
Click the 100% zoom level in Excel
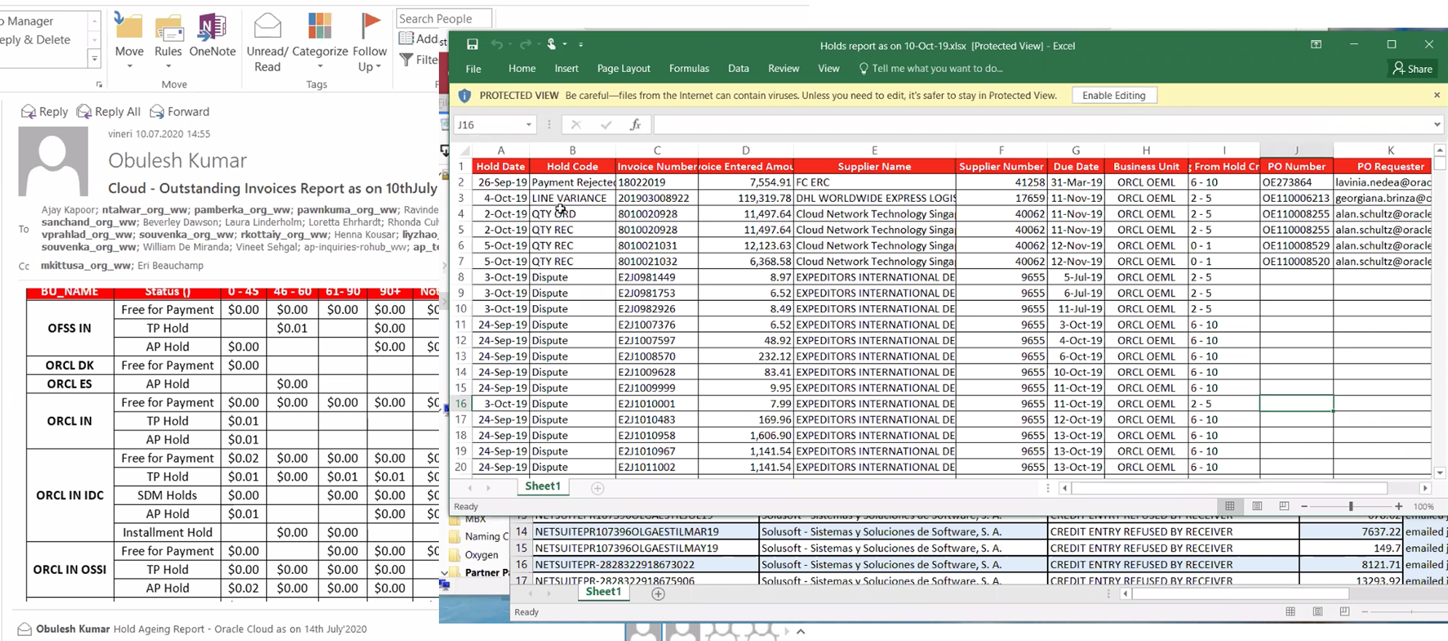coord(1424,506)
